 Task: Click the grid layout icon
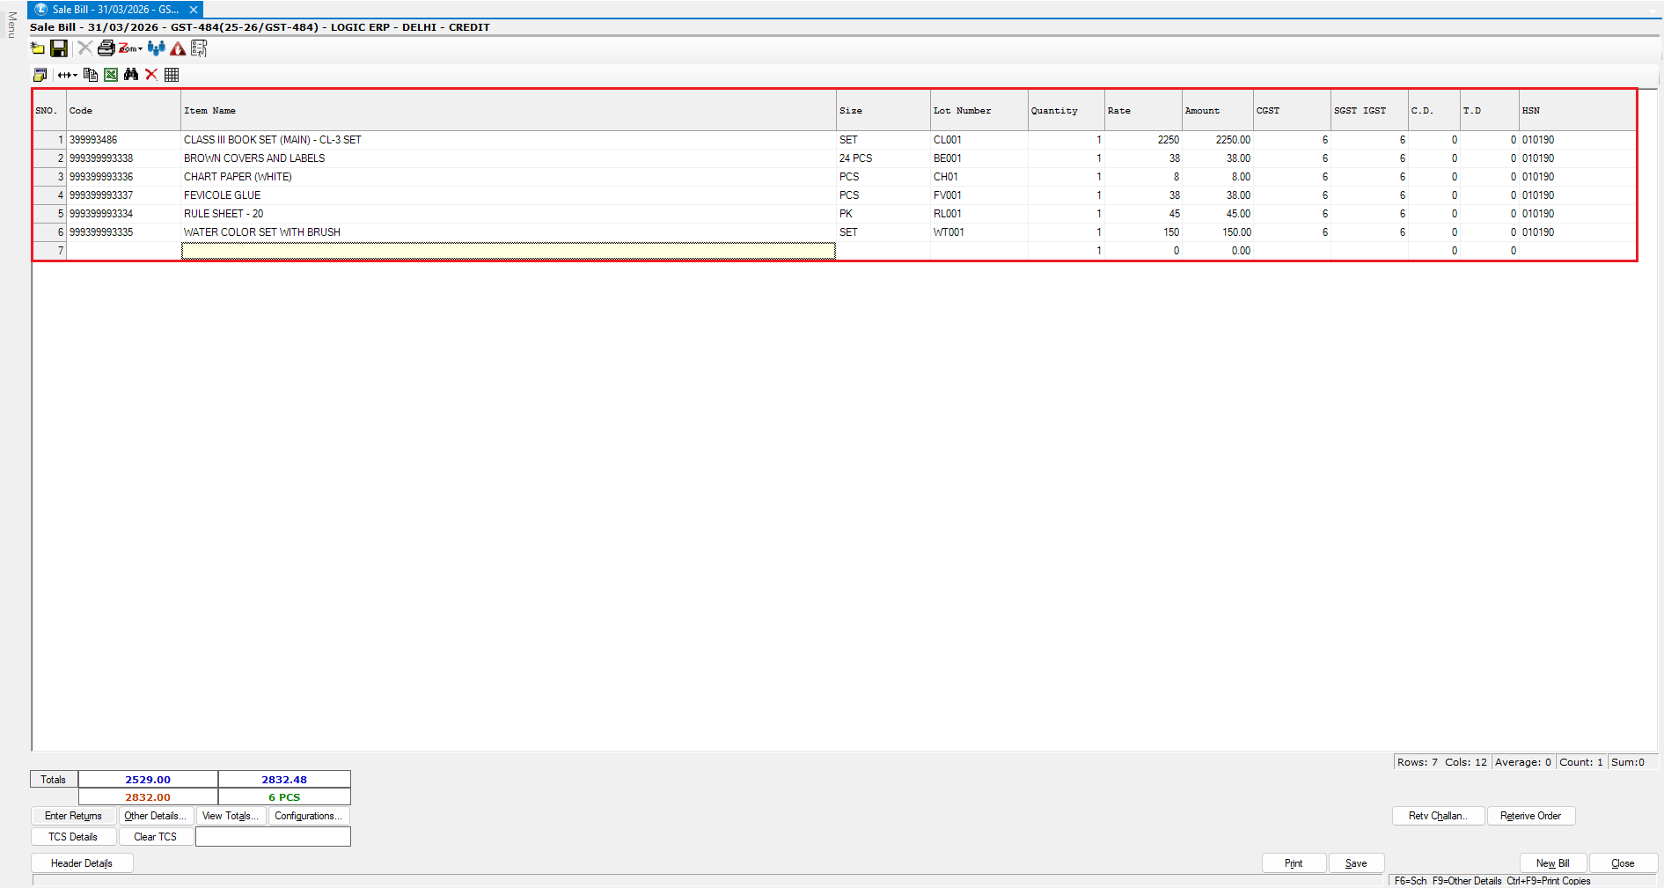[x=172, y=75]
